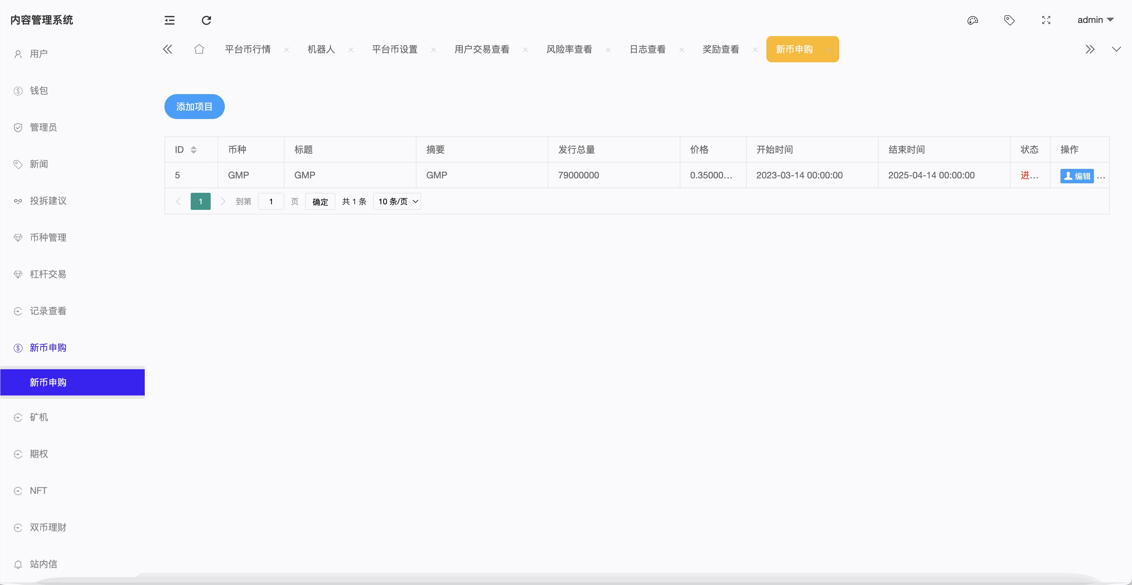Open the 10 条/页 page size dropdown

[x=396, y=201]
